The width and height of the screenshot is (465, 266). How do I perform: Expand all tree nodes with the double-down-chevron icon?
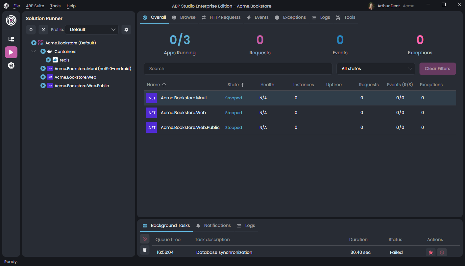(x=43, y=29)
